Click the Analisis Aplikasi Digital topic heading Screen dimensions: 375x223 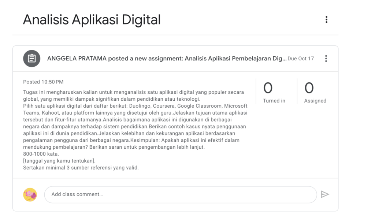pos(92,20)
